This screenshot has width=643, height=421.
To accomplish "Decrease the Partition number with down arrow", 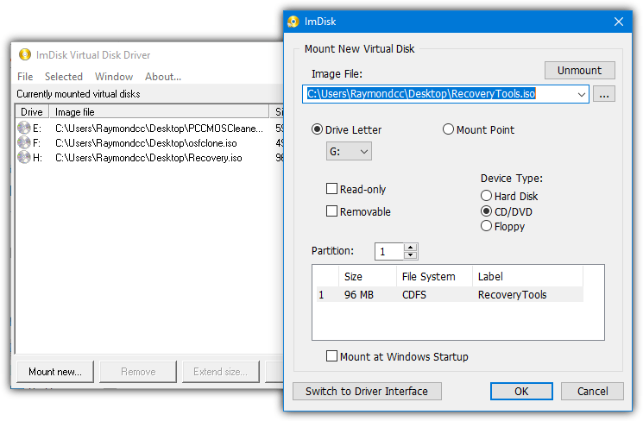I will click(410, 255).
